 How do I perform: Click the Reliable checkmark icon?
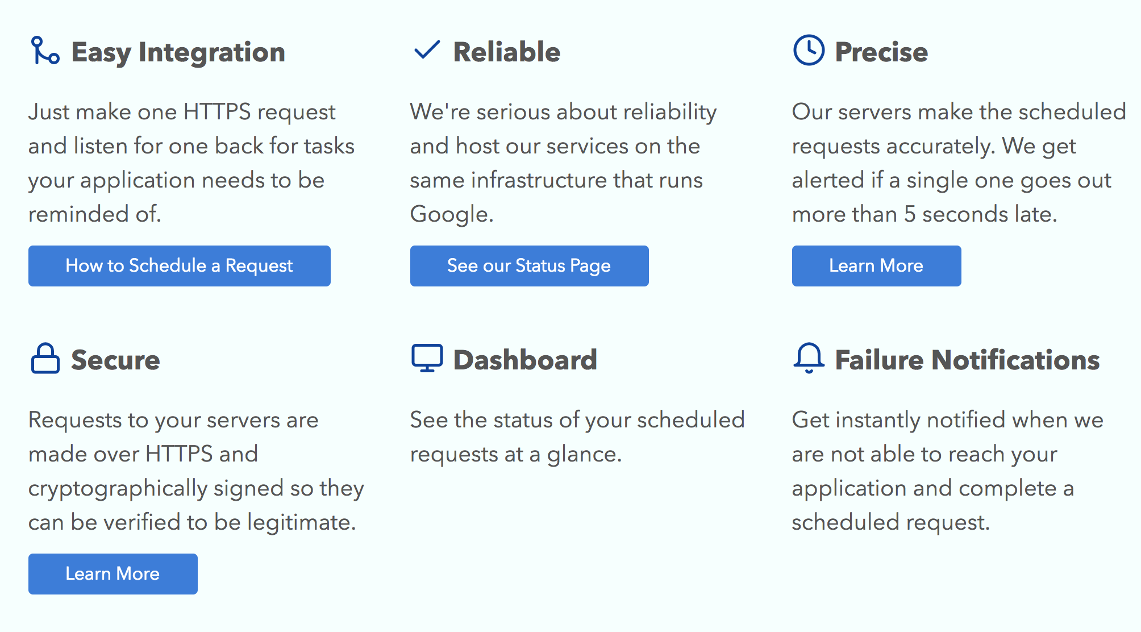427,50
